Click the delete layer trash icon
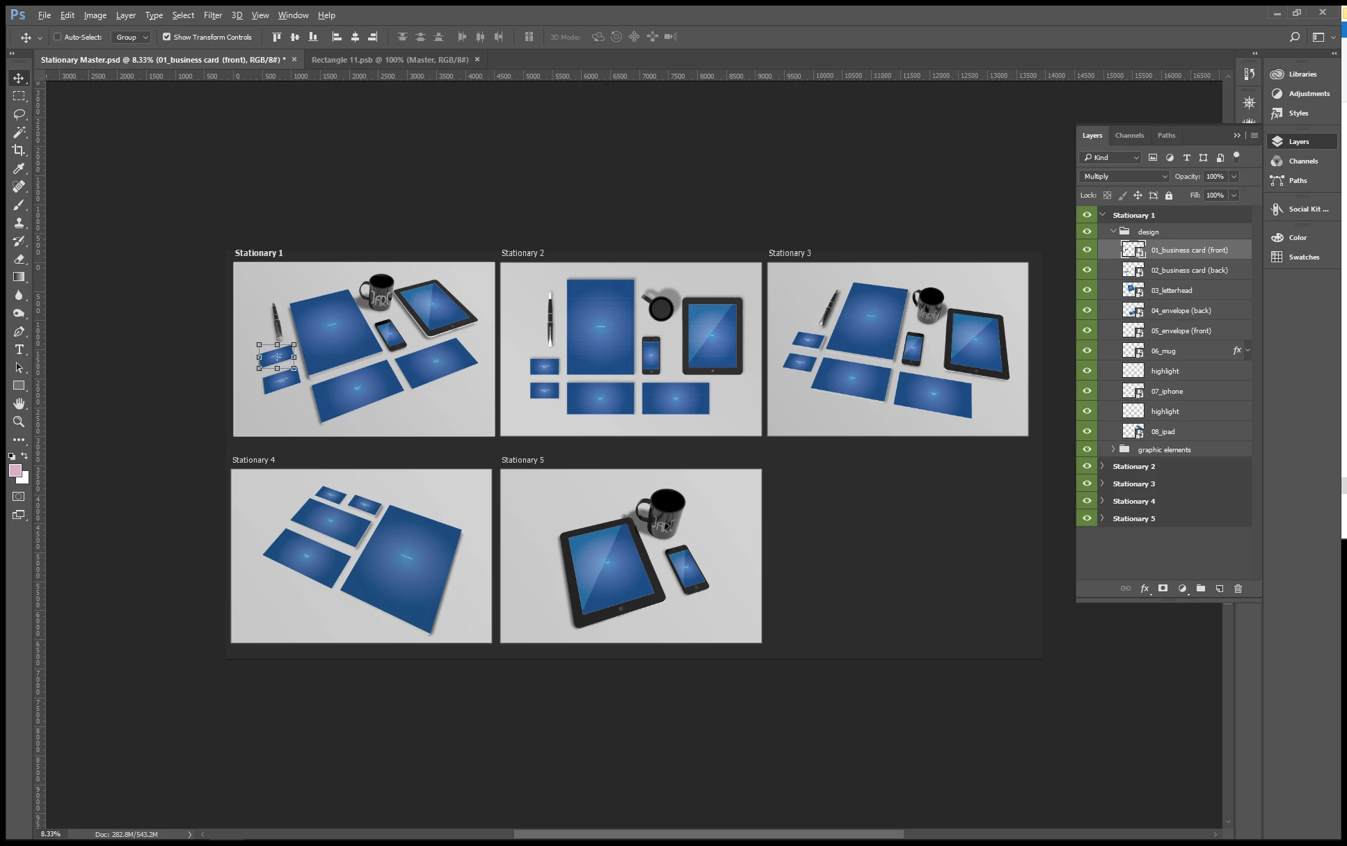1347x846 pixels. coord(1238,589)
